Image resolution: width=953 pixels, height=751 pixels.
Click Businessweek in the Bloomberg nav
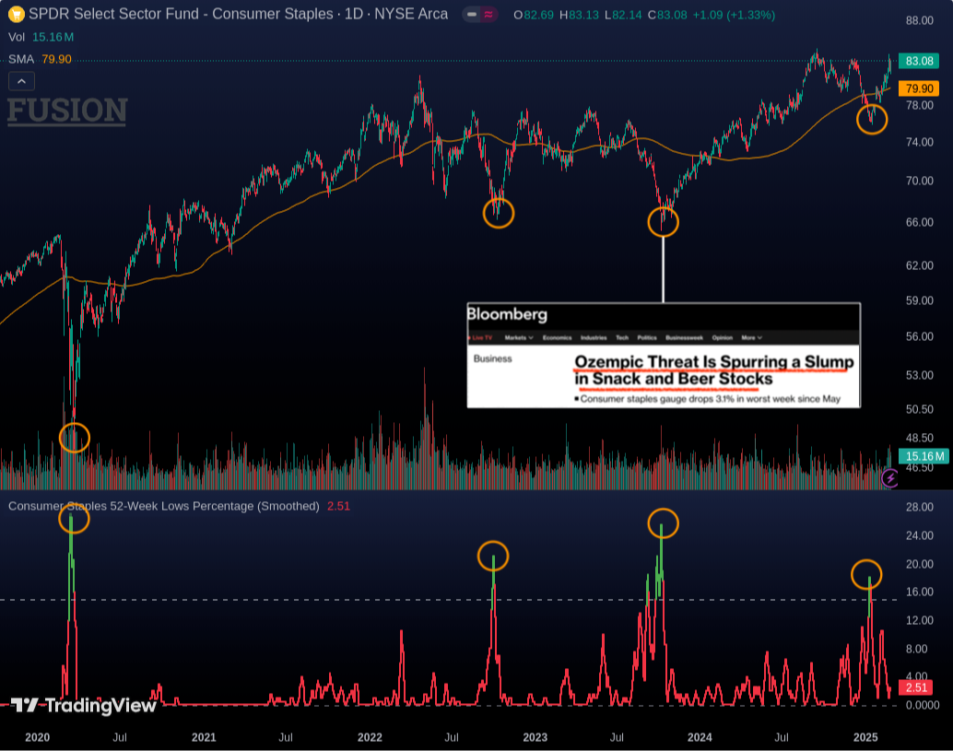click(685, 338)
